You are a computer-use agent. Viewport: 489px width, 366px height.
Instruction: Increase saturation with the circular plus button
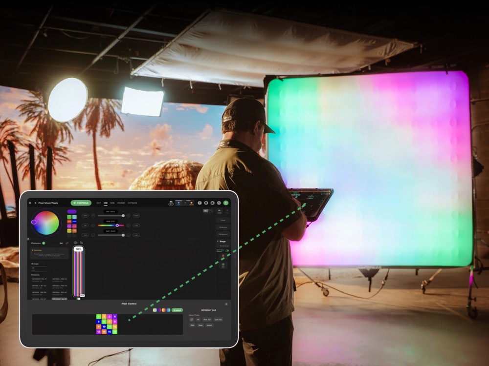[x=129, y=235]
